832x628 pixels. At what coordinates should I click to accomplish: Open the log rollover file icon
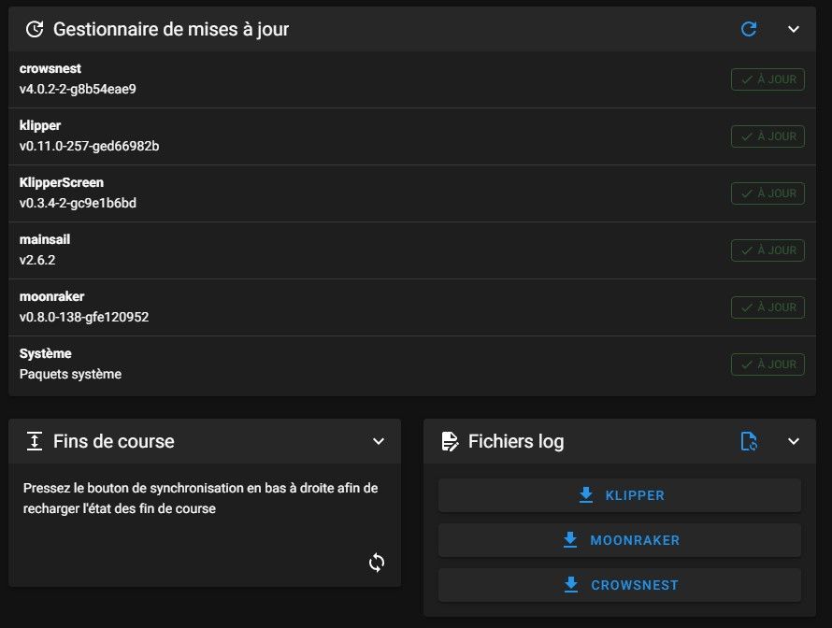pos(749,441)
